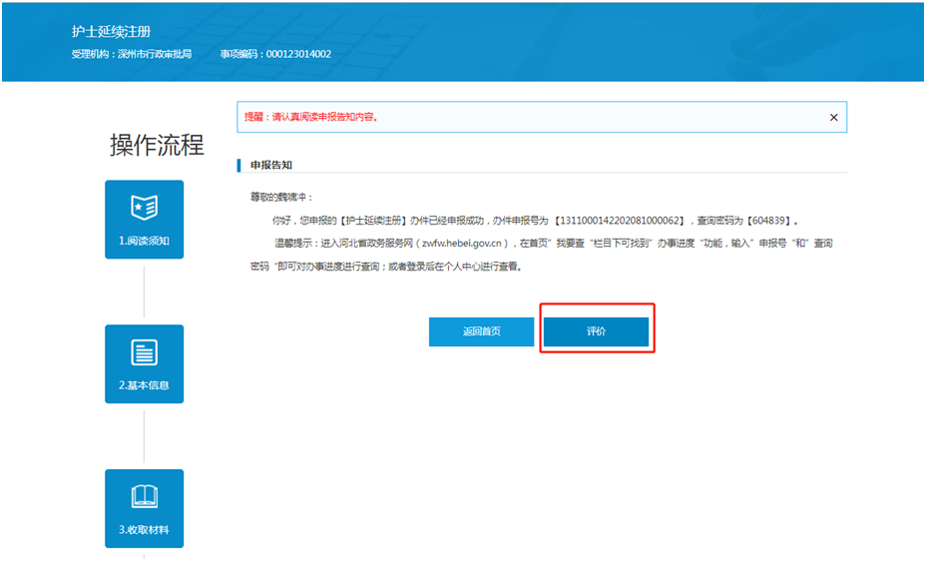Click the 温馨提示 hint paragraph
This screenshot has width=926, height=561.
pos(539,255)
